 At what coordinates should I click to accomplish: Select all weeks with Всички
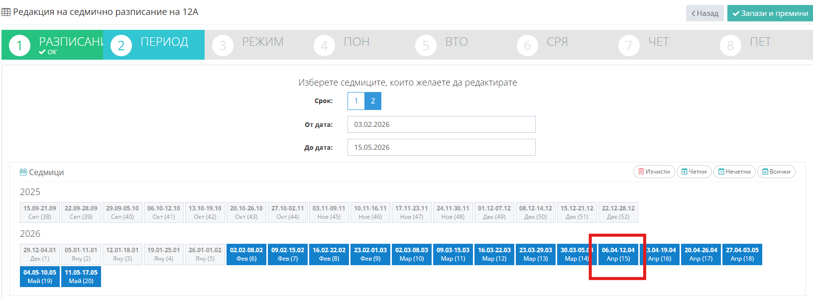click(776, 172)
